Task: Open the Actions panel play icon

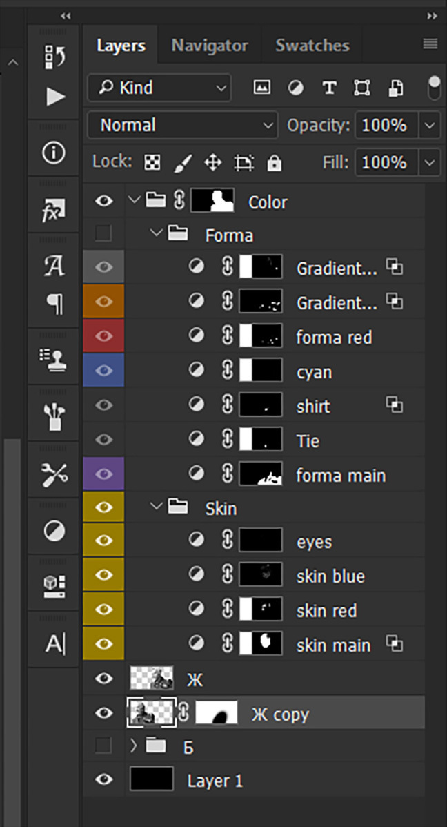Action: [x=54, y=96]
